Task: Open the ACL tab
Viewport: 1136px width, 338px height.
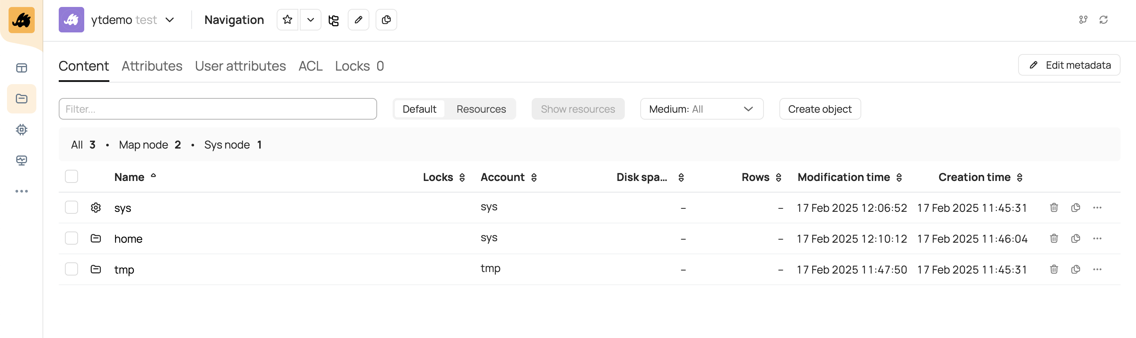Action: point(310,66)
